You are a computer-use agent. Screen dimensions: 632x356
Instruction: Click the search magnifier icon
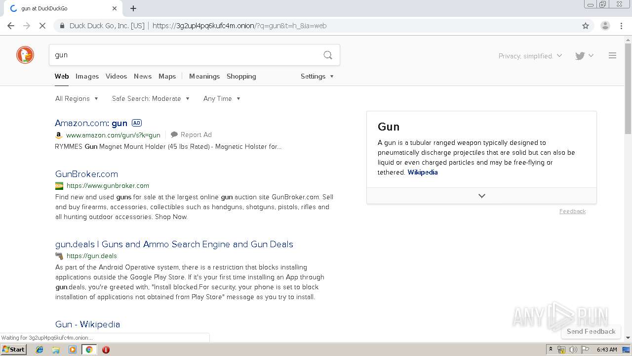pyautogui.click(x=328, y=55)
